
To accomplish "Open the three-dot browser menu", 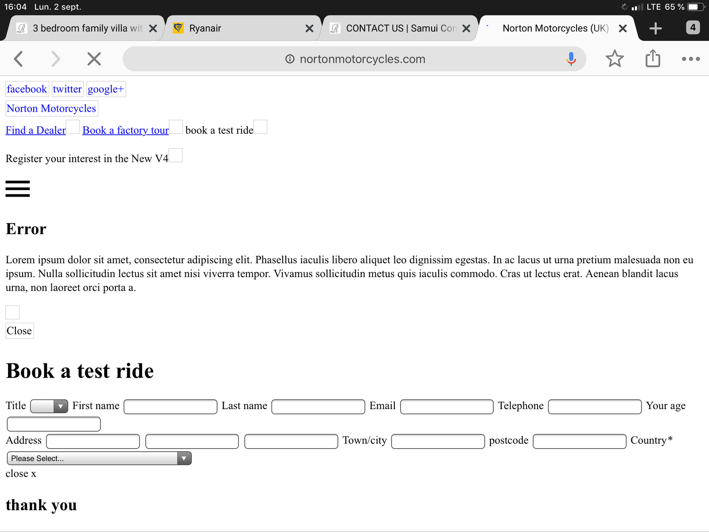I will pos(691,59).
